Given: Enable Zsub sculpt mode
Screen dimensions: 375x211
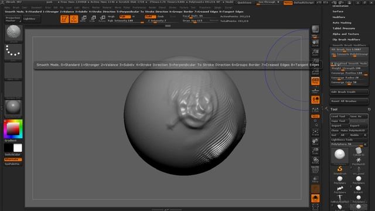Looking at the screenshot, I should pos(161,16).
